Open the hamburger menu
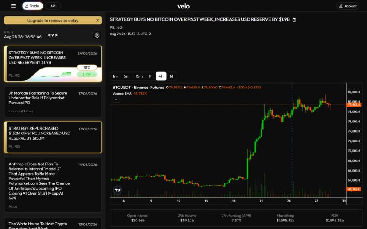 pos(13,6)
